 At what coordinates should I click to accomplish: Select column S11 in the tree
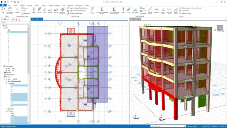(x=12, y=107)
